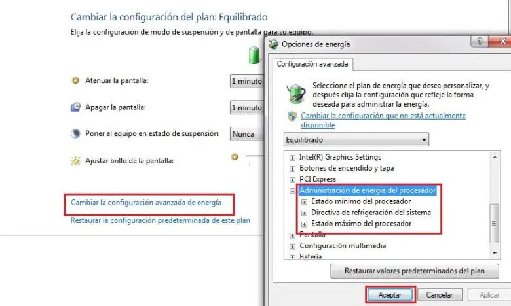Collapse Administración de energía del procesador
Screen dimensions: 511x306
292,191
